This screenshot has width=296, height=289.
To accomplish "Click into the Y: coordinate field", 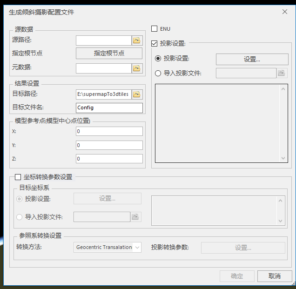I will tap(109, 145).
